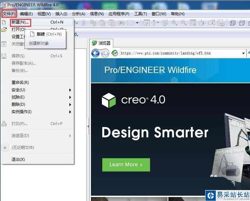Click the printer icon in File menu
The image size is (250, 201).
[x=4, y=124]
